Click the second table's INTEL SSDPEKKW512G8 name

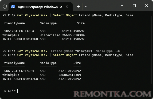pos(20,79)
